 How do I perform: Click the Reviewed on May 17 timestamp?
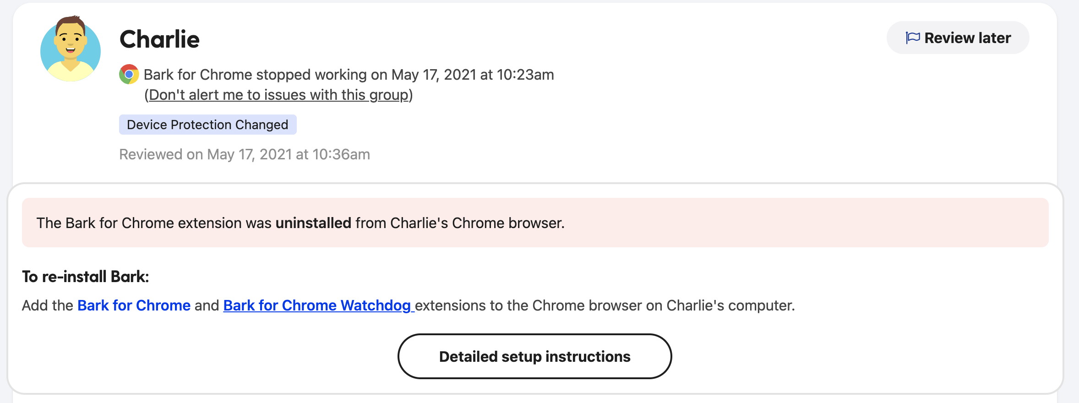(x=245, y=154)
